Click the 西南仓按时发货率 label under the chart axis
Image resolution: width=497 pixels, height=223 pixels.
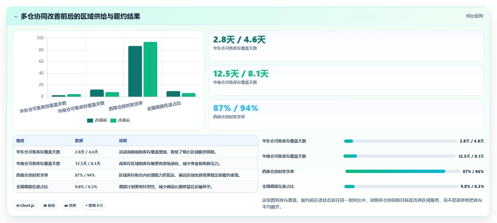point(126,106)
